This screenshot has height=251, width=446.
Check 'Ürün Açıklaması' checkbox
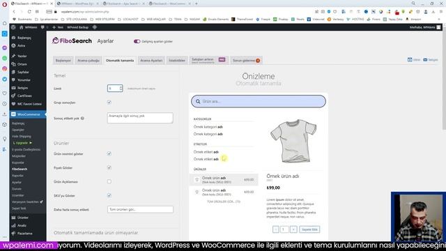(x=109, y=181)
